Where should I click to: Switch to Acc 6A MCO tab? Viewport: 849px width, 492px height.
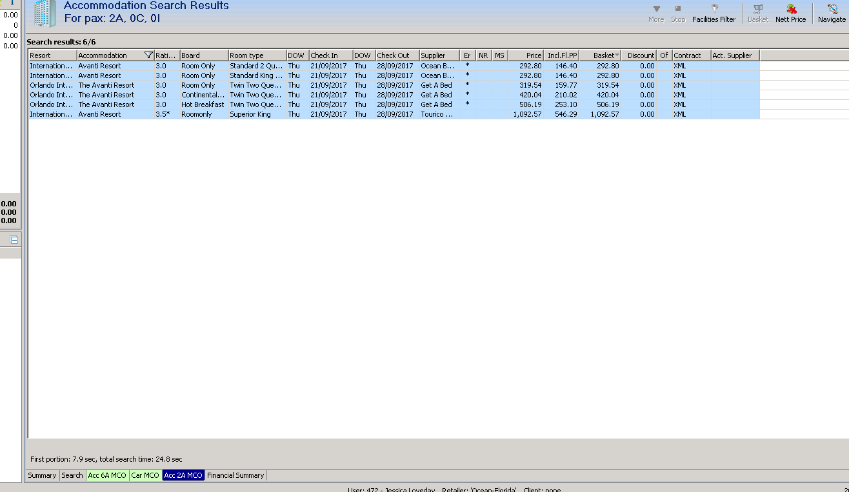tap(107, 475)
